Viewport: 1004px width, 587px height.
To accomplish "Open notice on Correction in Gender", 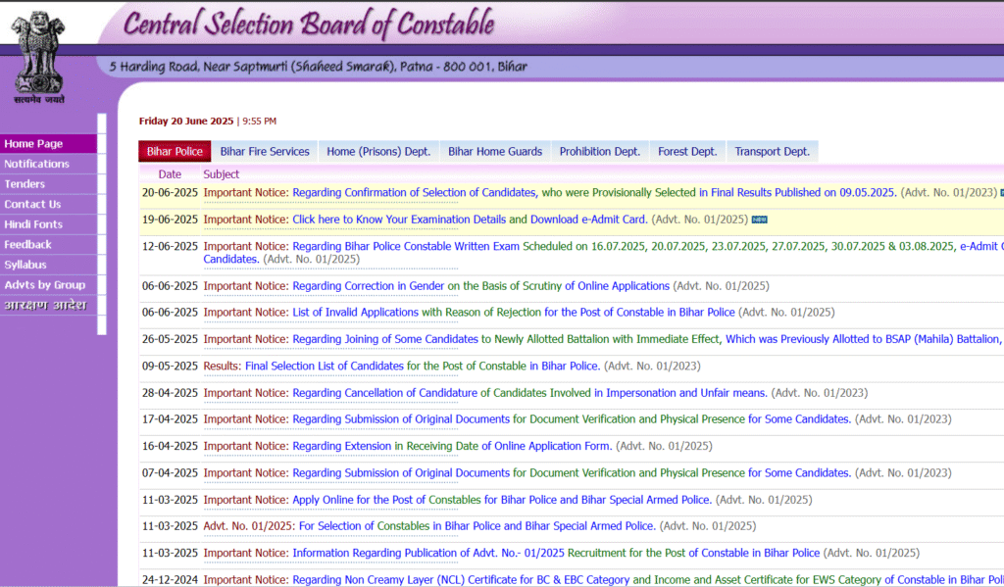I will pyautogui.click(x=480, y=286).
